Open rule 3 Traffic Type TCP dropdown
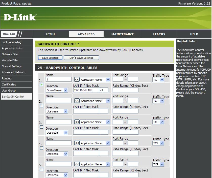This screenshot has width=212, height=178. (x=158, y=122)
